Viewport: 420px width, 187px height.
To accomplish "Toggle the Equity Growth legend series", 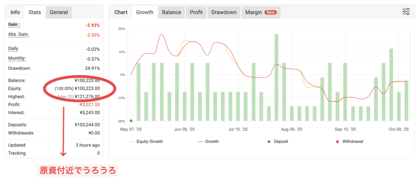I will pyautogui.click(x=146, y=142).
